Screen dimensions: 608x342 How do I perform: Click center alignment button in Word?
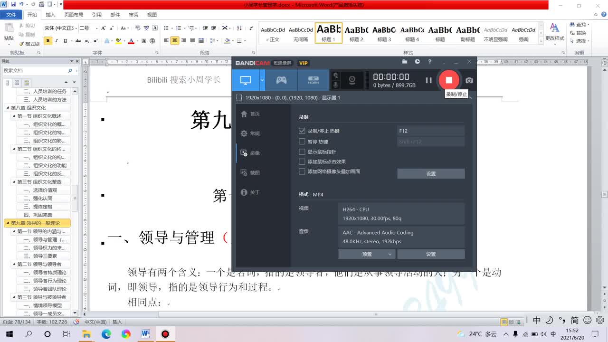pyautogui.click(x=175, y=41)
